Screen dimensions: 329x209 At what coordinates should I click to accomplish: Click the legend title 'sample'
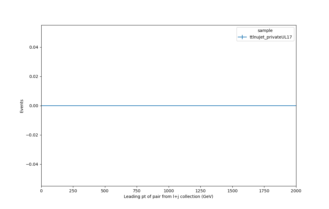(x=265, y=30)
